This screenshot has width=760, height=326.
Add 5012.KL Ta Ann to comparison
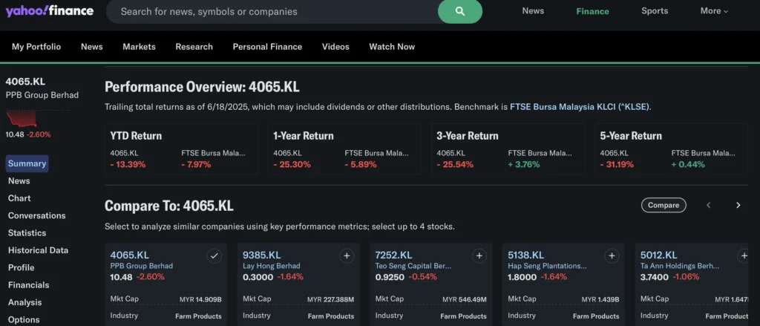pos(743,255)
